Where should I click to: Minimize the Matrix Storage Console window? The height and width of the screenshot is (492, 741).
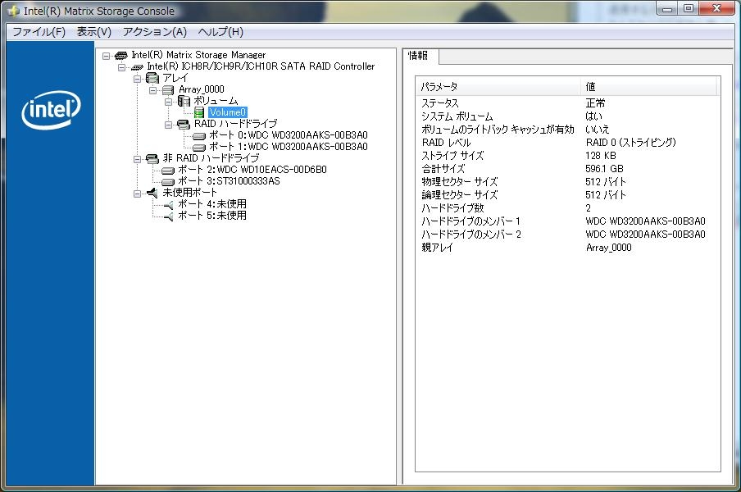click(667, 8)
